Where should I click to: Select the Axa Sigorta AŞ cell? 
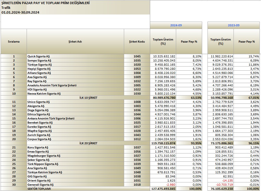tap(75, 77)
